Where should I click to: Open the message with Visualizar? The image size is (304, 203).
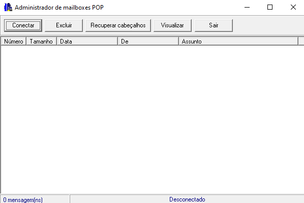tap(172, 25)
